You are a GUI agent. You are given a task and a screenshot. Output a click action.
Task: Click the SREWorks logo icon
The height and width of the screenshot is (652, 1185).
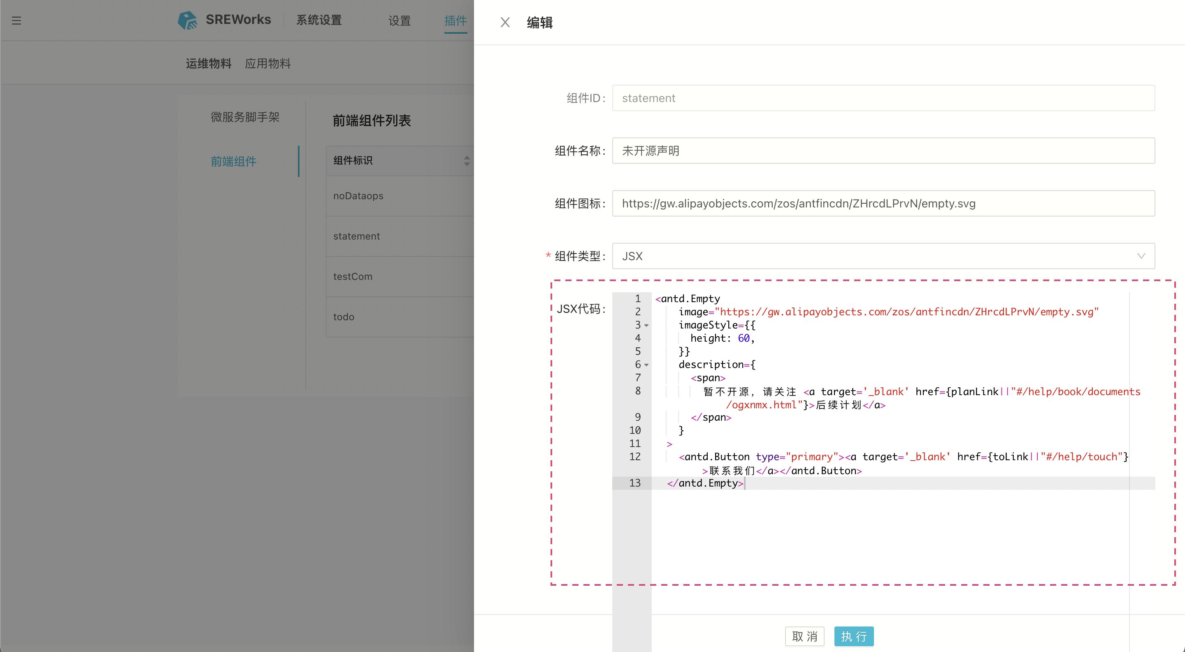[188, 20]
